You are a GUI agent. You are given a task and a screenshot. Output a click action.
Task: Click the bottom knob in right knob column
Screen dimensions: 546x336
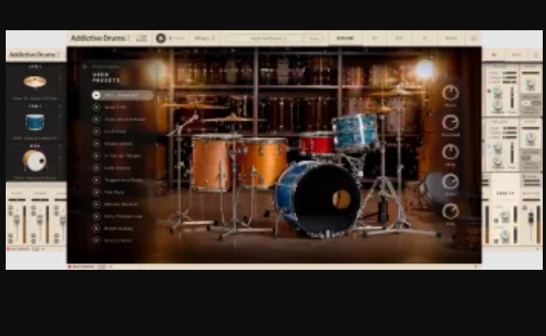[x=450, y=212]
